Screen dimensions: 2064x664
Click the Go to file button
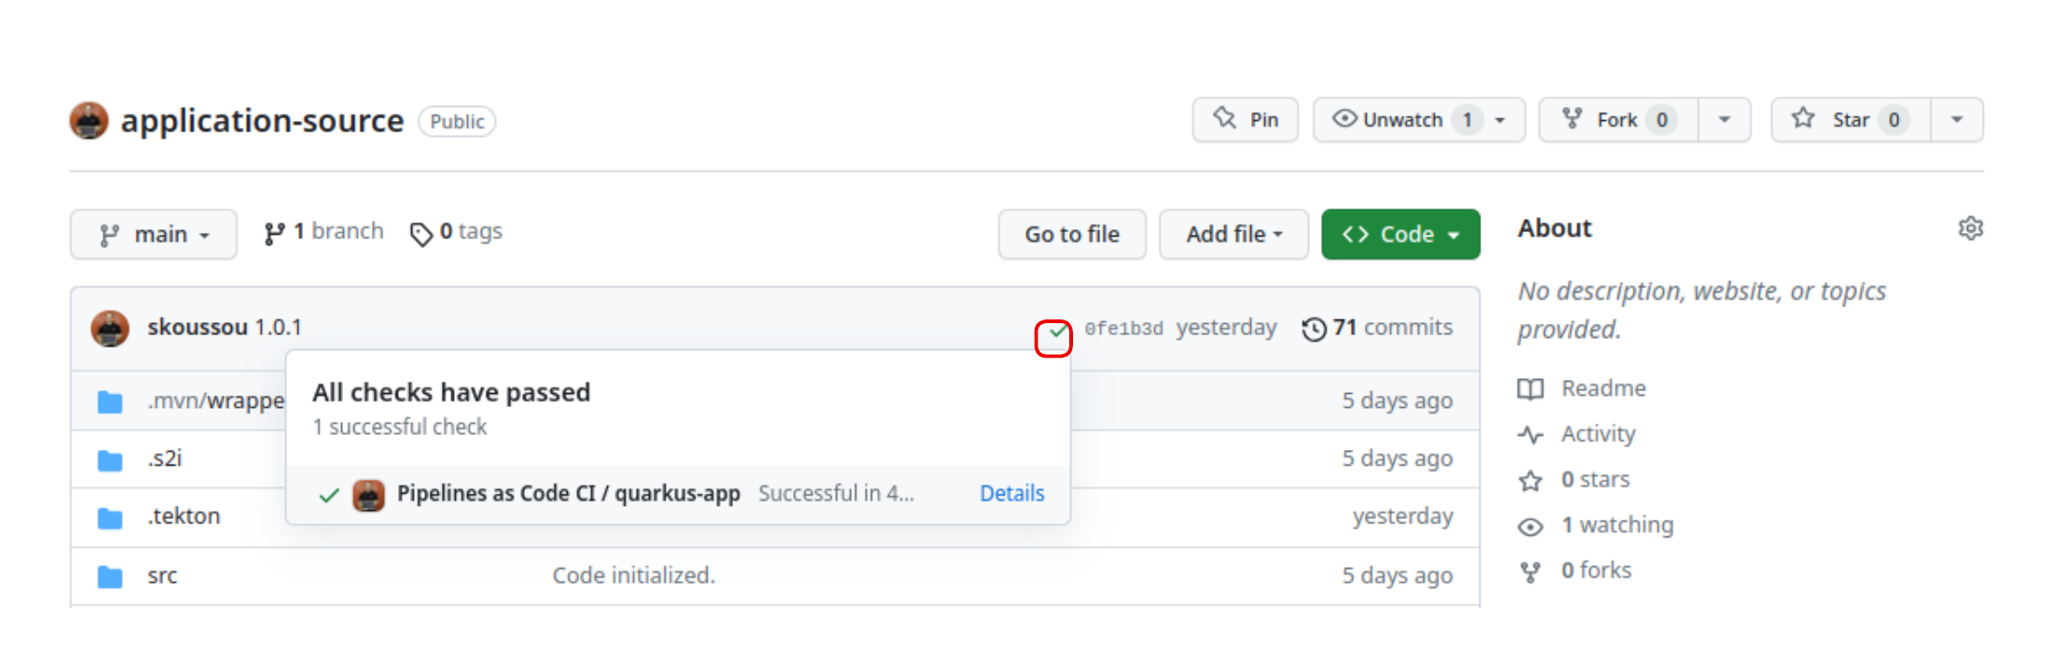1072,235
